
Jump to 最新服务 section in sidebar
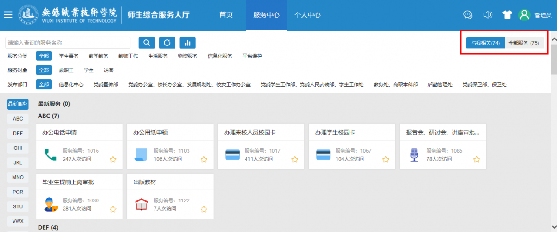(18, 103)
